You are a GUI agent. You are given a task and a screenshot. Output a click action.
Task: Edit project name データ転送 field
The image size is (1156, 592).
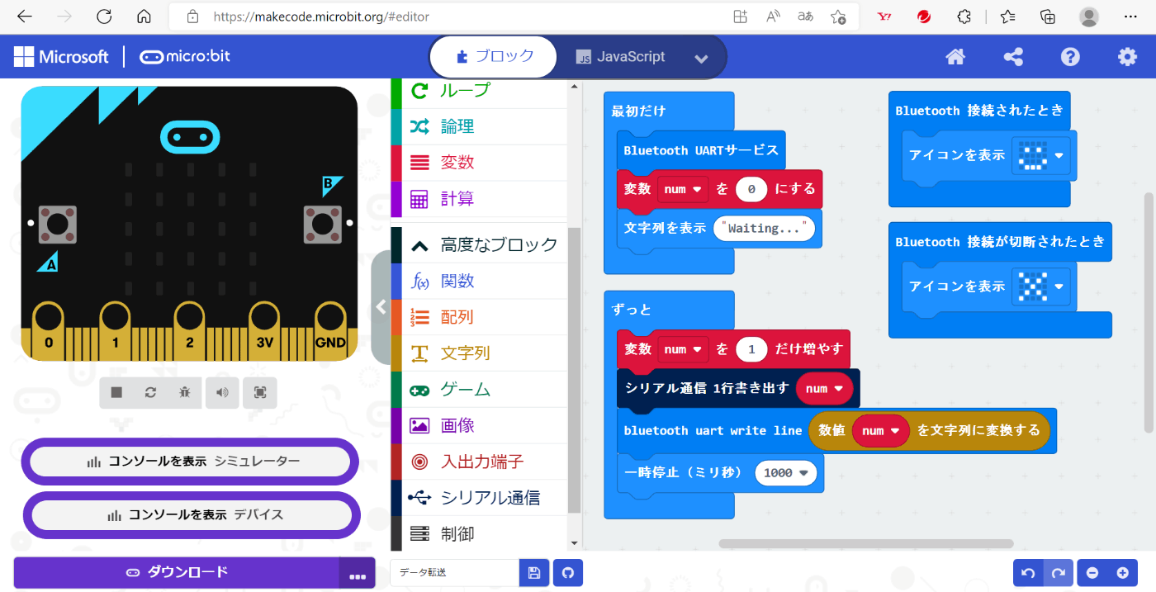pyautogui.click(x=454, y=573)
